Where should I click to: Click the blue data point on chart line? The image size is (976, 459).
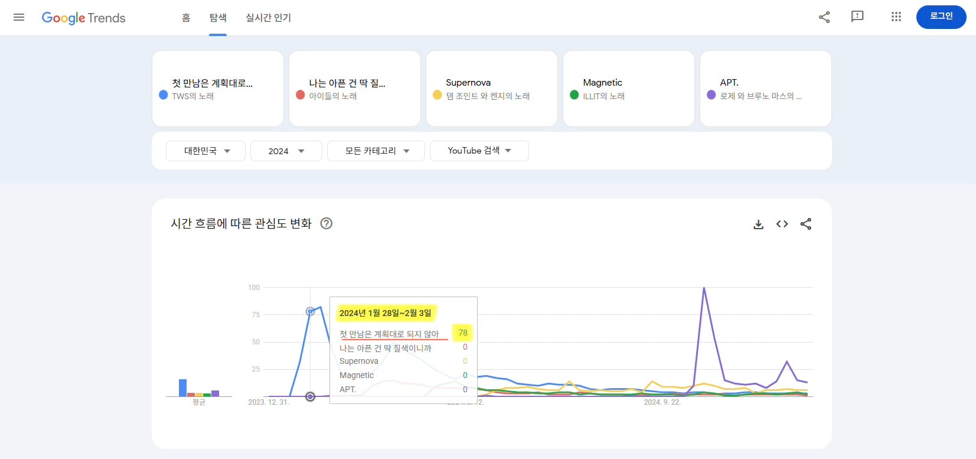(x=310, y=311)
